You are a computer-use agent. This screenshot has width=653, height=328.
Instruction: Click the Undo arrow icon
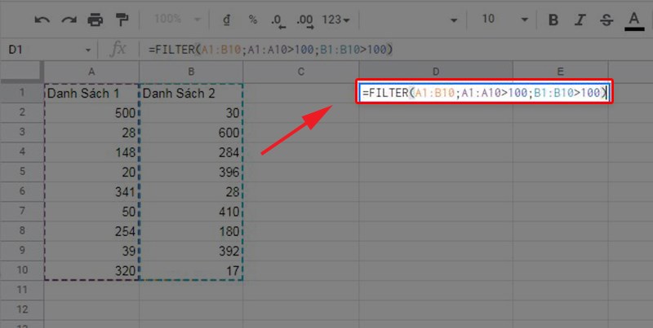coord(42,19)
